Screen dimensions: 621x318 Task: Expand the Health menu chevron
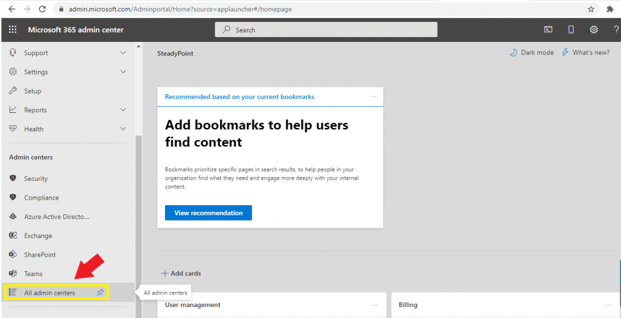tap(123, 129)
